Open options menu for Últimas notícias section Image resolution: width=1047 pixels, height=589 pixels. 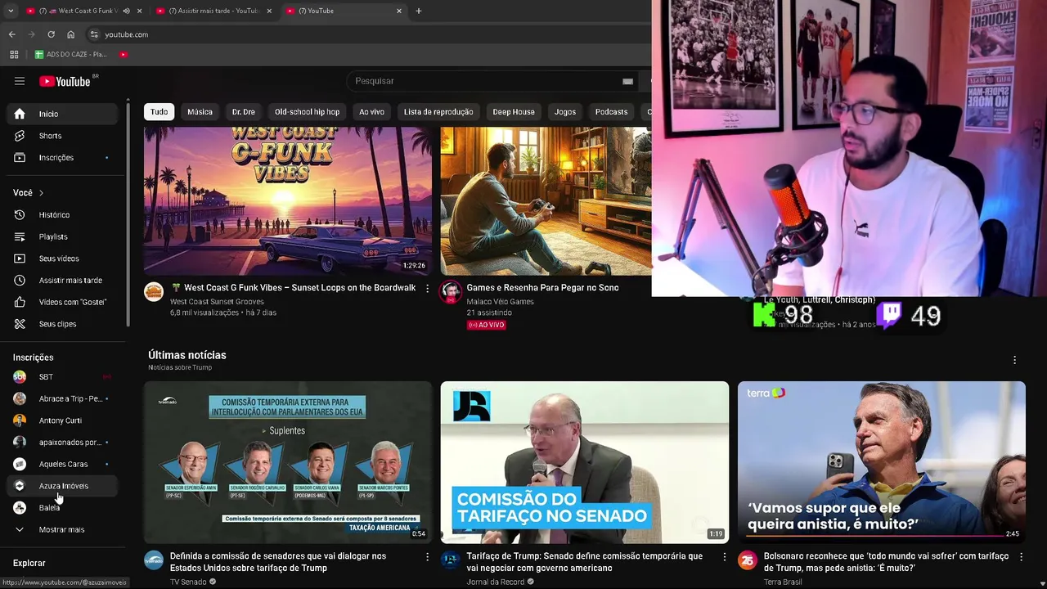(x=1014, y=360)
